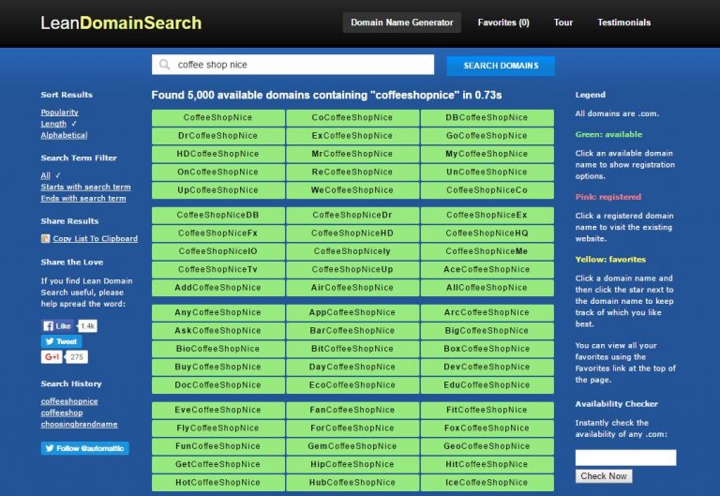Select the EveCoffeeShopNice domain
Image resolution: width=720 pixels, height=496 pixels.
coord(218,410)
